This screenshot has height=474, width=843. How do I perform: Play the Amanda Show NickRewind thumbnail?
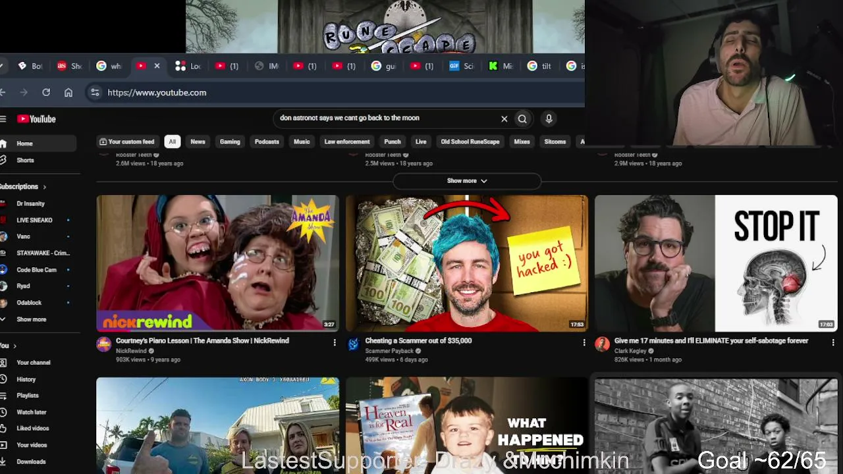[218, 263]
